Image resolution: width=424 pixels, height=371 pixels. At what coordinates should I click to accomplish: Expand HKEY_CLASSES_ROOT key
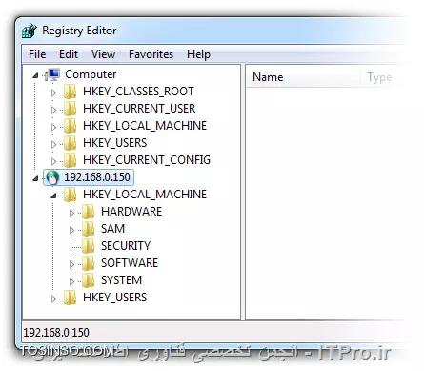tap(53, 93)
